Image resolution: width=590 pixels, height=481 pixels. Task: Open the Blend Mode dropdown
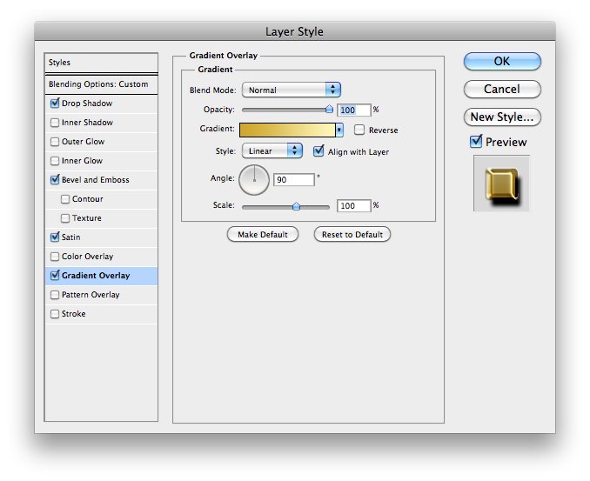tap(291, 90)
